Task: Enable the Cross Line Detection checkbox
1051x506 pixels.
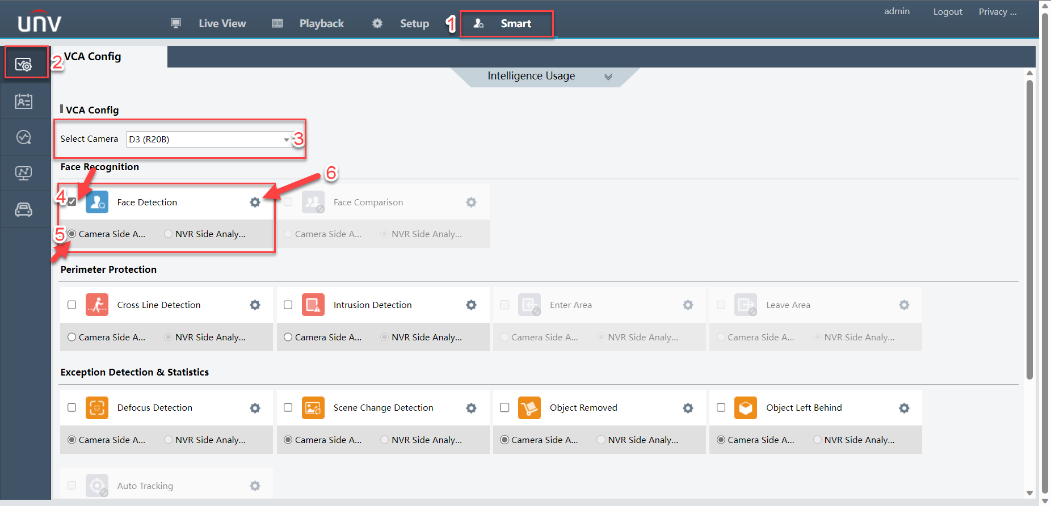Action: (x=72, y=305)
